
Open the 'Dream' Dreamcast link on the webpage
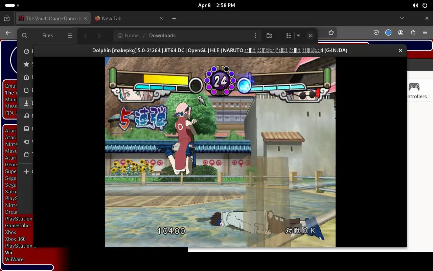pyautogui.click(x=12, y=212)
